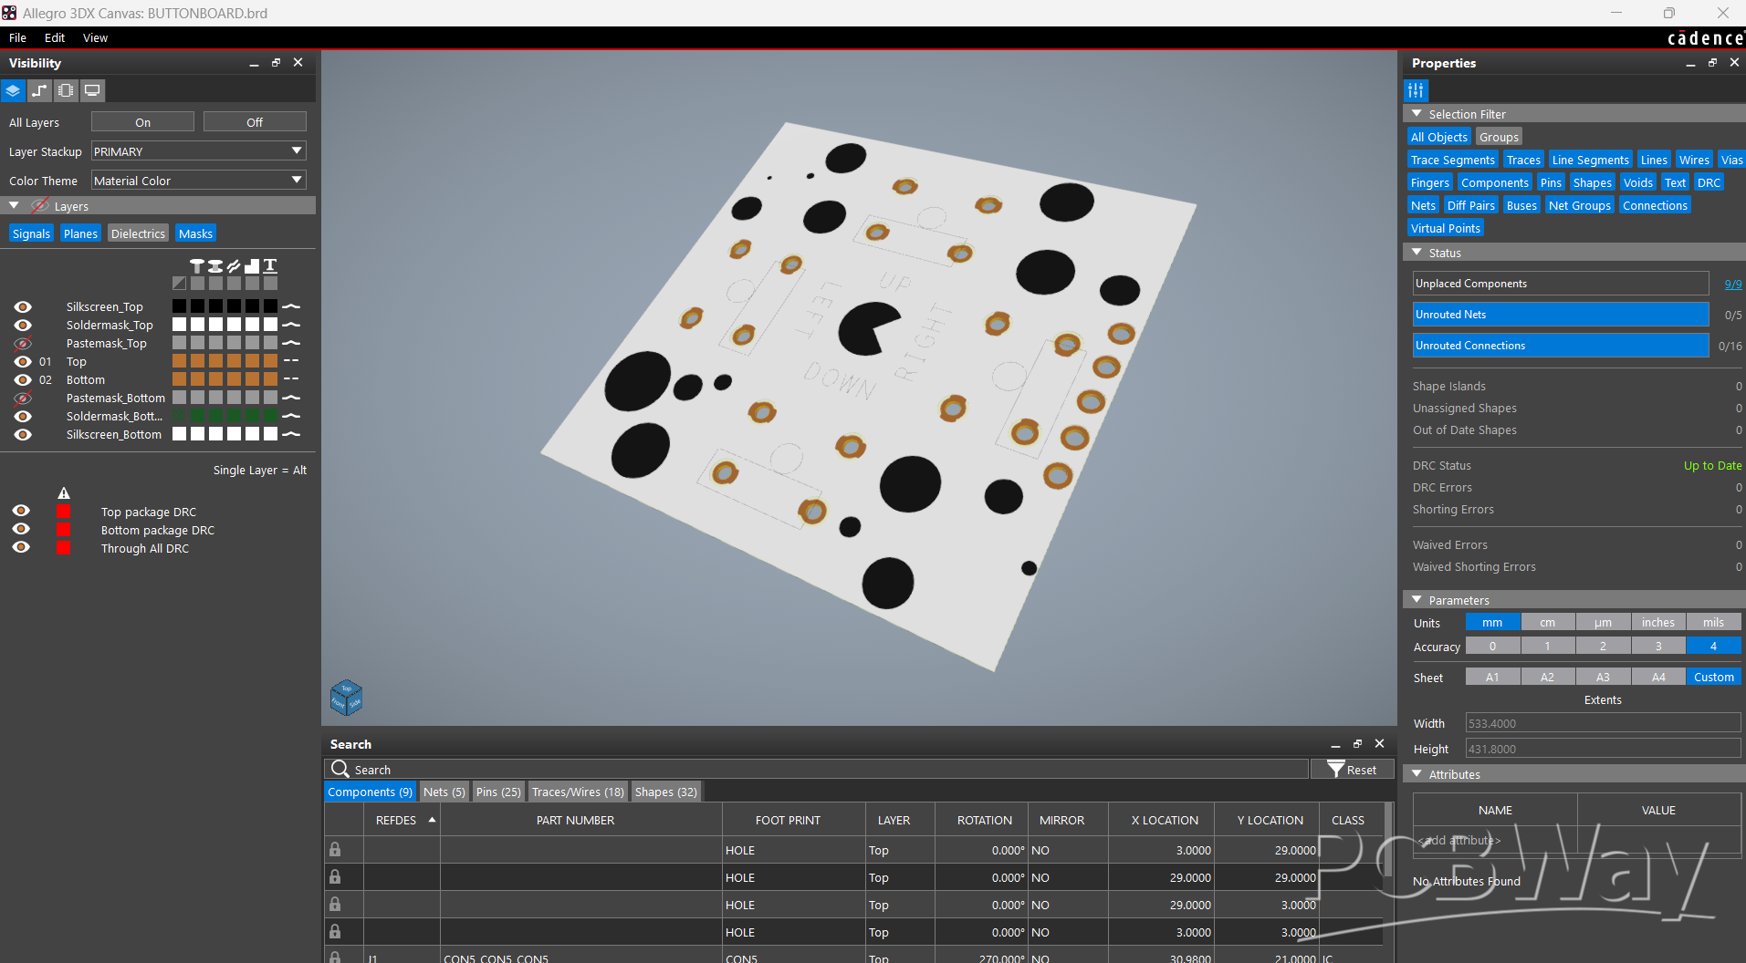The height and width of the screenshot is (963, 1746).
Task: Turn all layers Off
Action: click(x=255, y=122)
